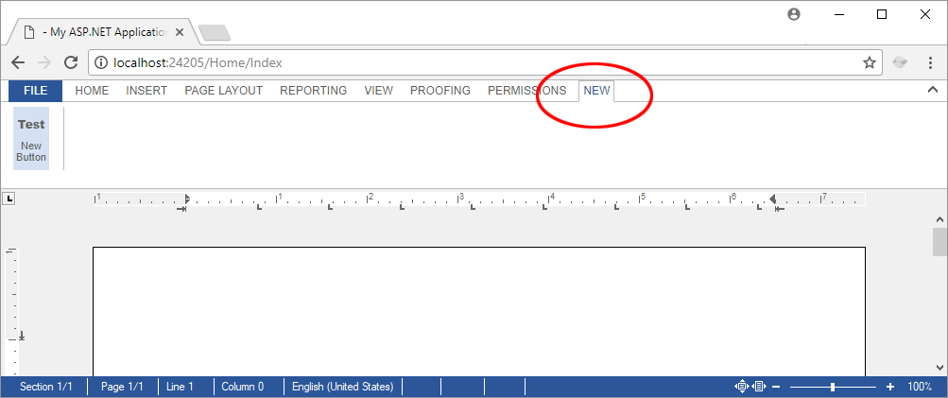Click the fit page width icon

click(760, 387)
